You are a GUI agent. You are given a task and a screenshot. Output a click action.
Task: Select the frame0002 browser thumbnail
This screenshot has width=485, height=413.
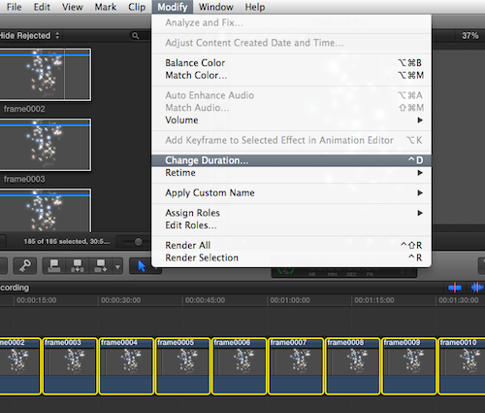45,75
